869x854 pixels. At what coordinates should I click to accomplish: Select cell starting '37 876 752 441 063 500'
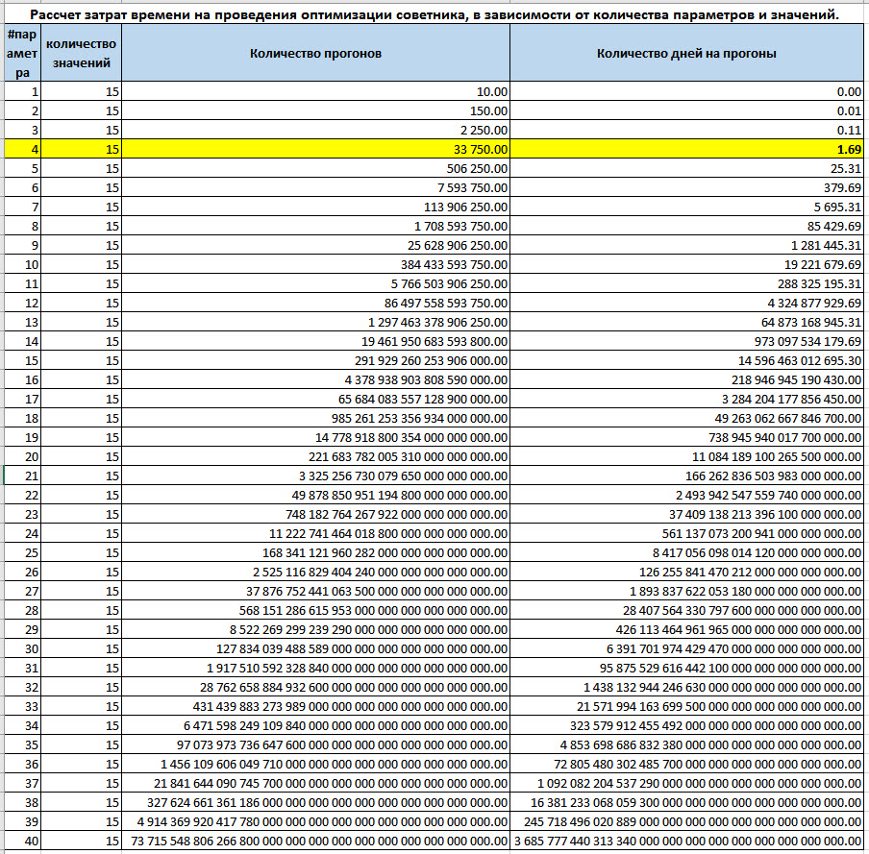click(x=315, y=591)
